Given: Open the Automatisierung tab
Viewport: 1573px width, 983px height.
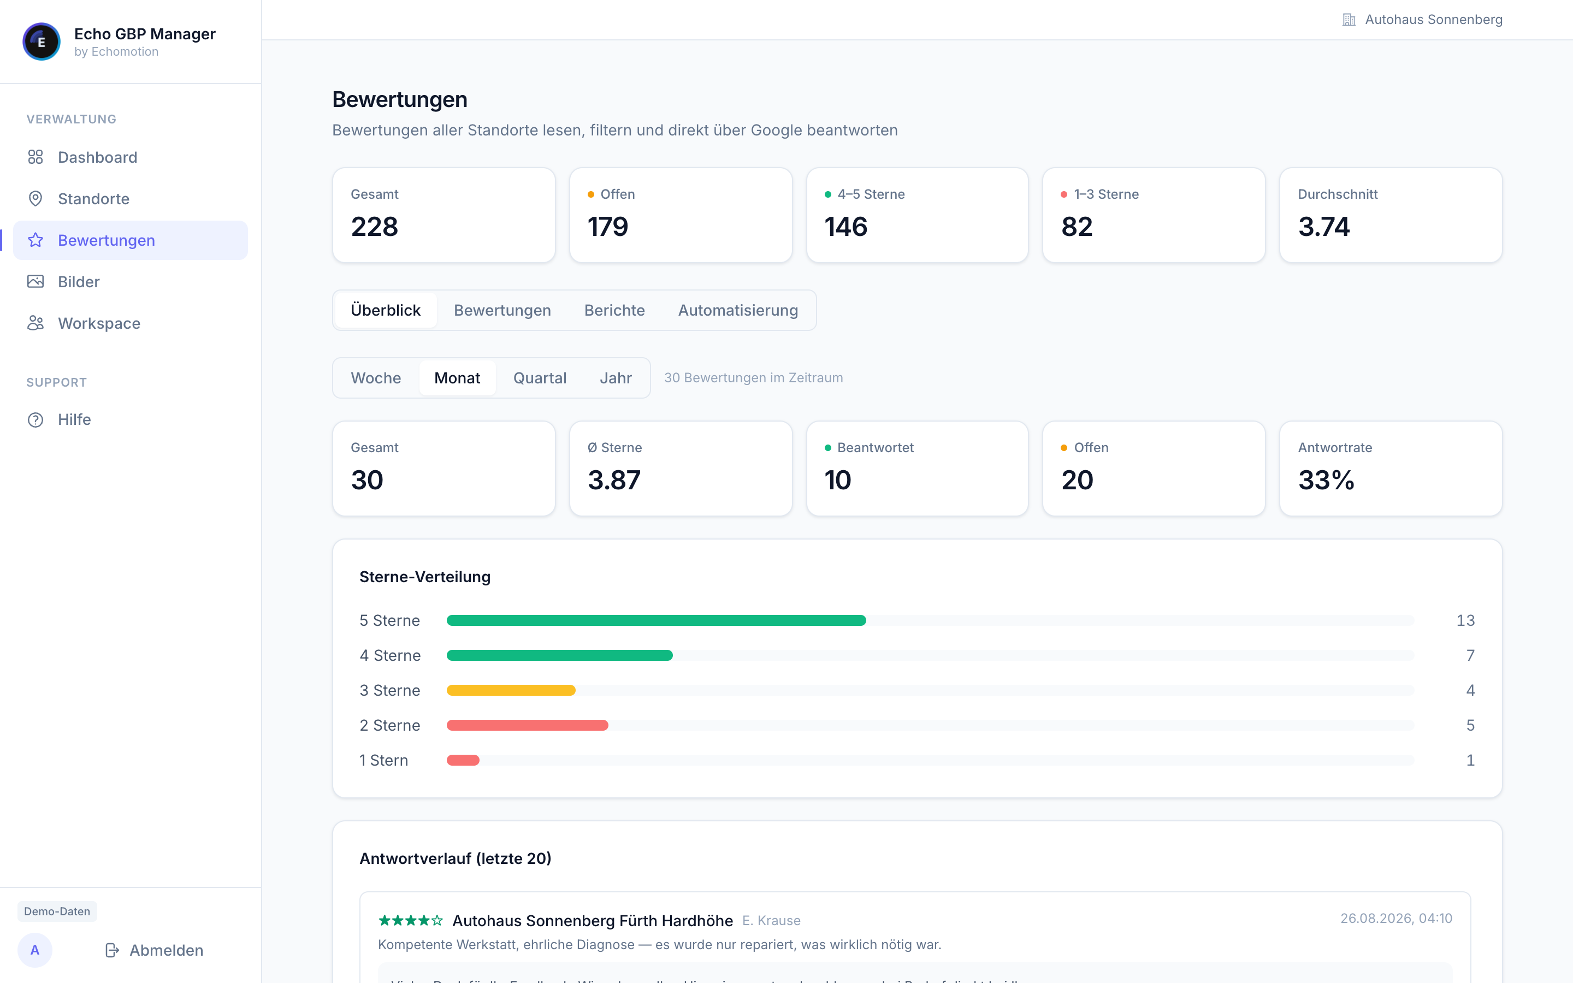Looking at the screenshot, I should (738, 310).
